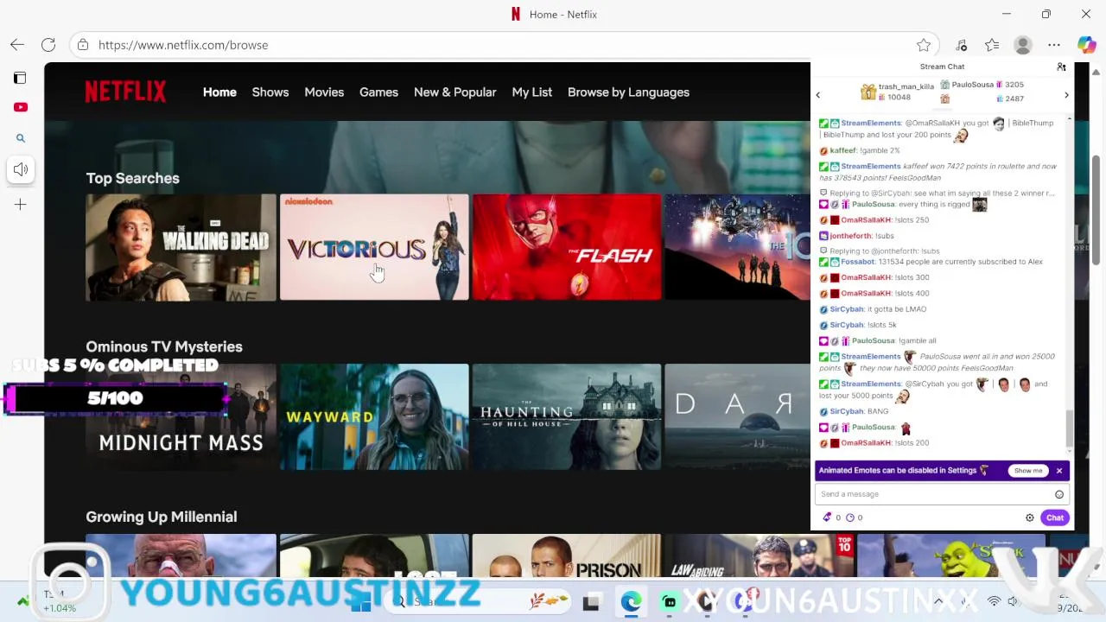Add a new sidebar item with plus icon
Screen dimensions: 1106x622
point(21,205)
